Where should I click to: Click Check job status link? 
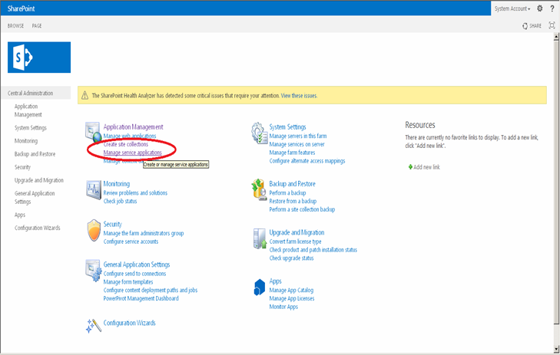(x=120, y=201)
